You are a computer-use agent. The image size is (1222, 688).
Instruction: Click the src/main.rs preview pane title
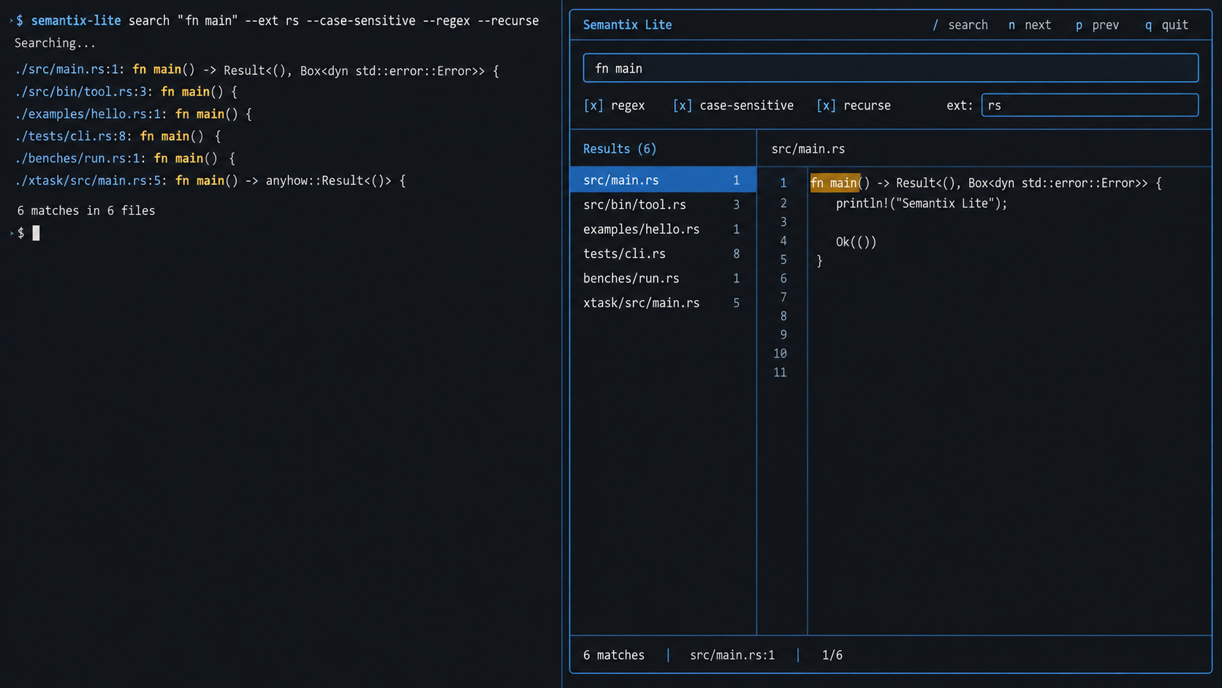(x=808, y=148)
